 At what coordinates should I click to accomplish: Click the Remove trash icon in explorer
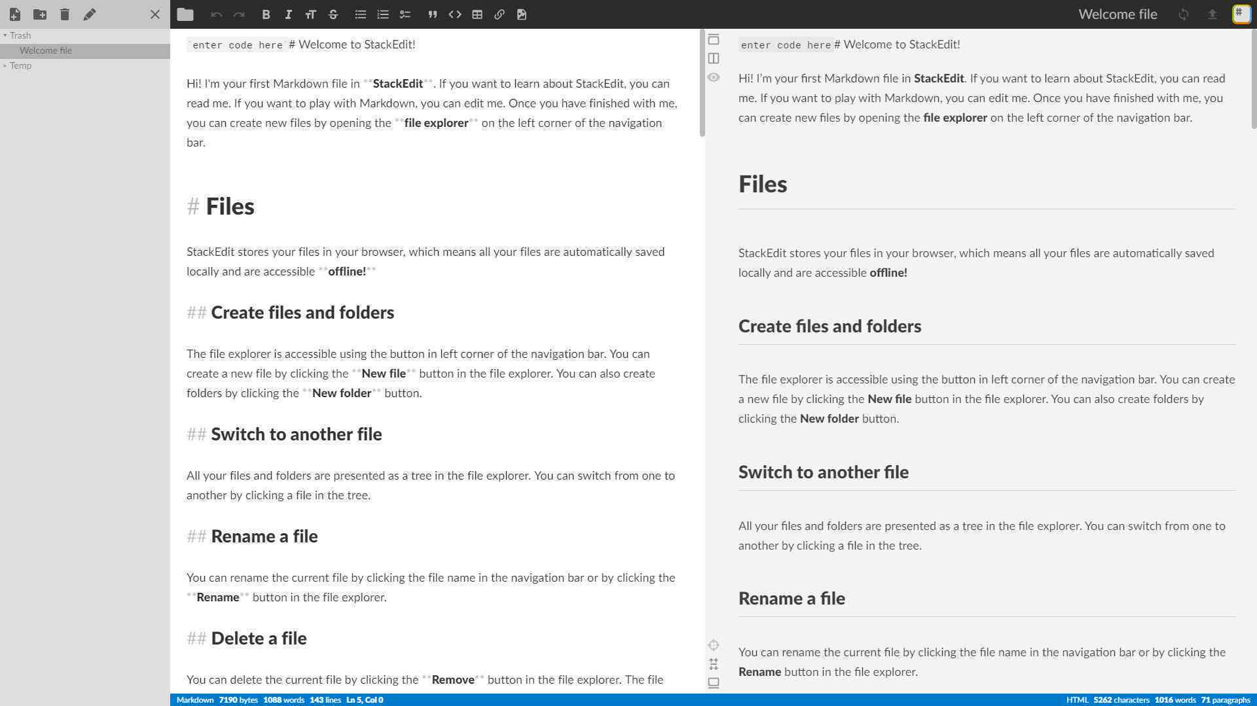(65, 14)
